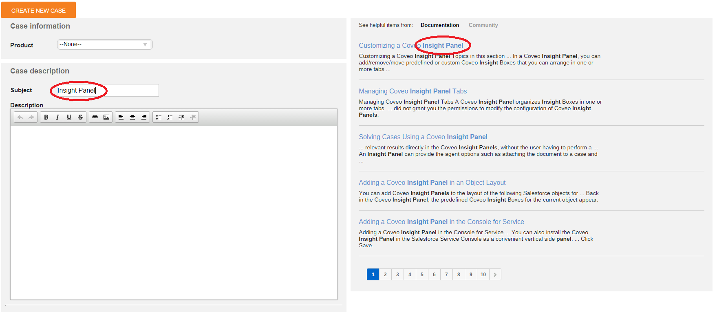The width and height of the screenshot is (717, 315).
Task: Go to results page 10
Action: point(483,275)
